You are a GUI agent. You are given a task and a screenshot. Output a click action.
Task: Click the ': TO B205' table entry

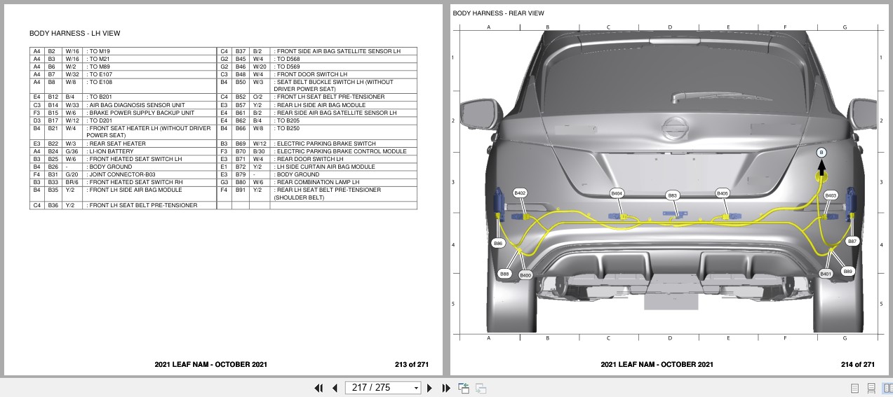coord(286,120)
